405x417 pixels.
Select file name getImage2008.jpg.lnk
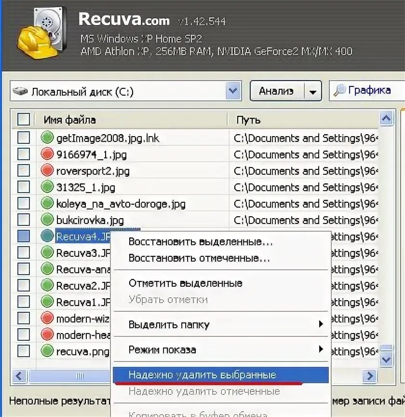[x=108, y=139]
